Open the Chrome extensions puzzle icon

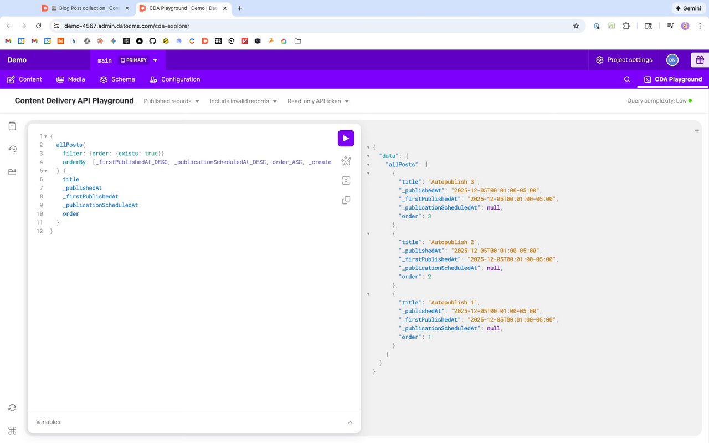[x=626, y=26]
